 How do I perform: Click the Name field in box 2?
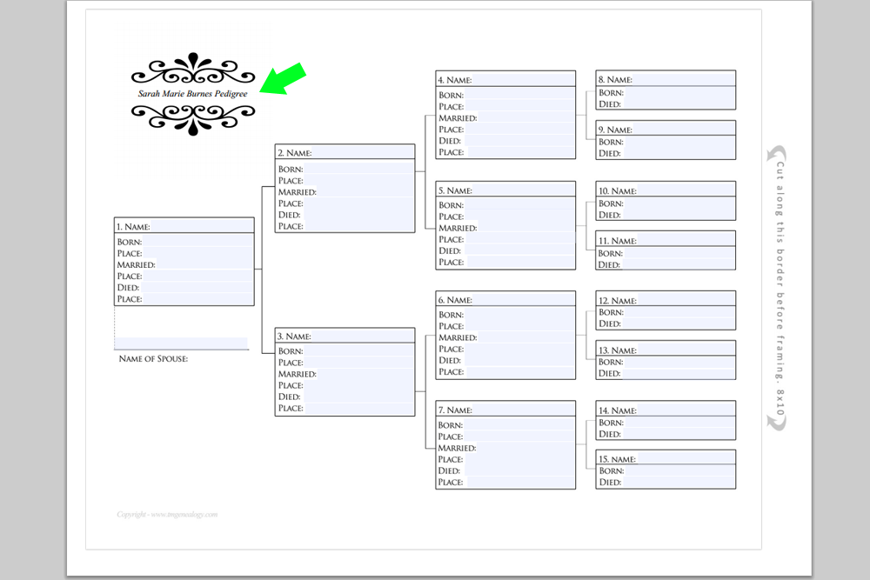click(x=363, y=152)
